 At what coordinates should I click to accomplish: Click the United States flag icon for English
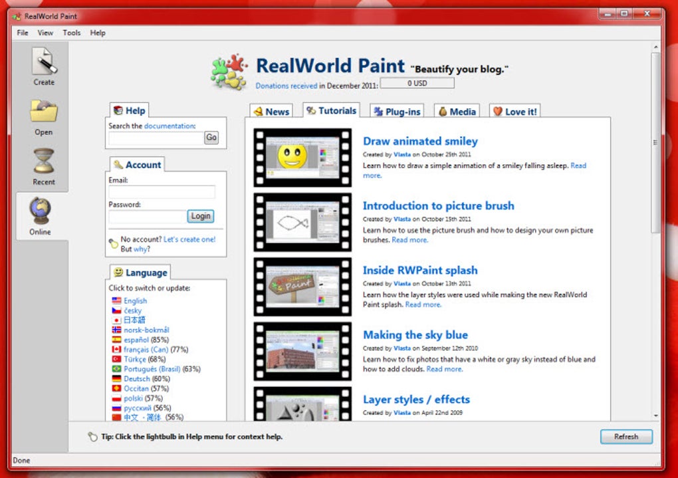pyautogui.click(x=117, y=300)
